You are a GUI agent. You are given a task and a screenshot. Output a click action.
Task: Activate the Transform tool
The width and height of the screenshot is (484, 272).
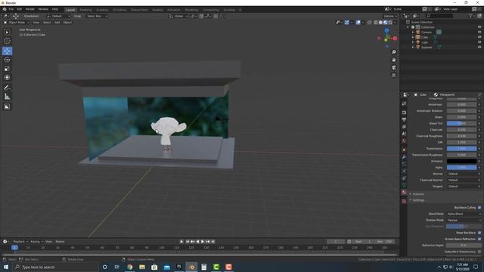click(x=7, y=77)
